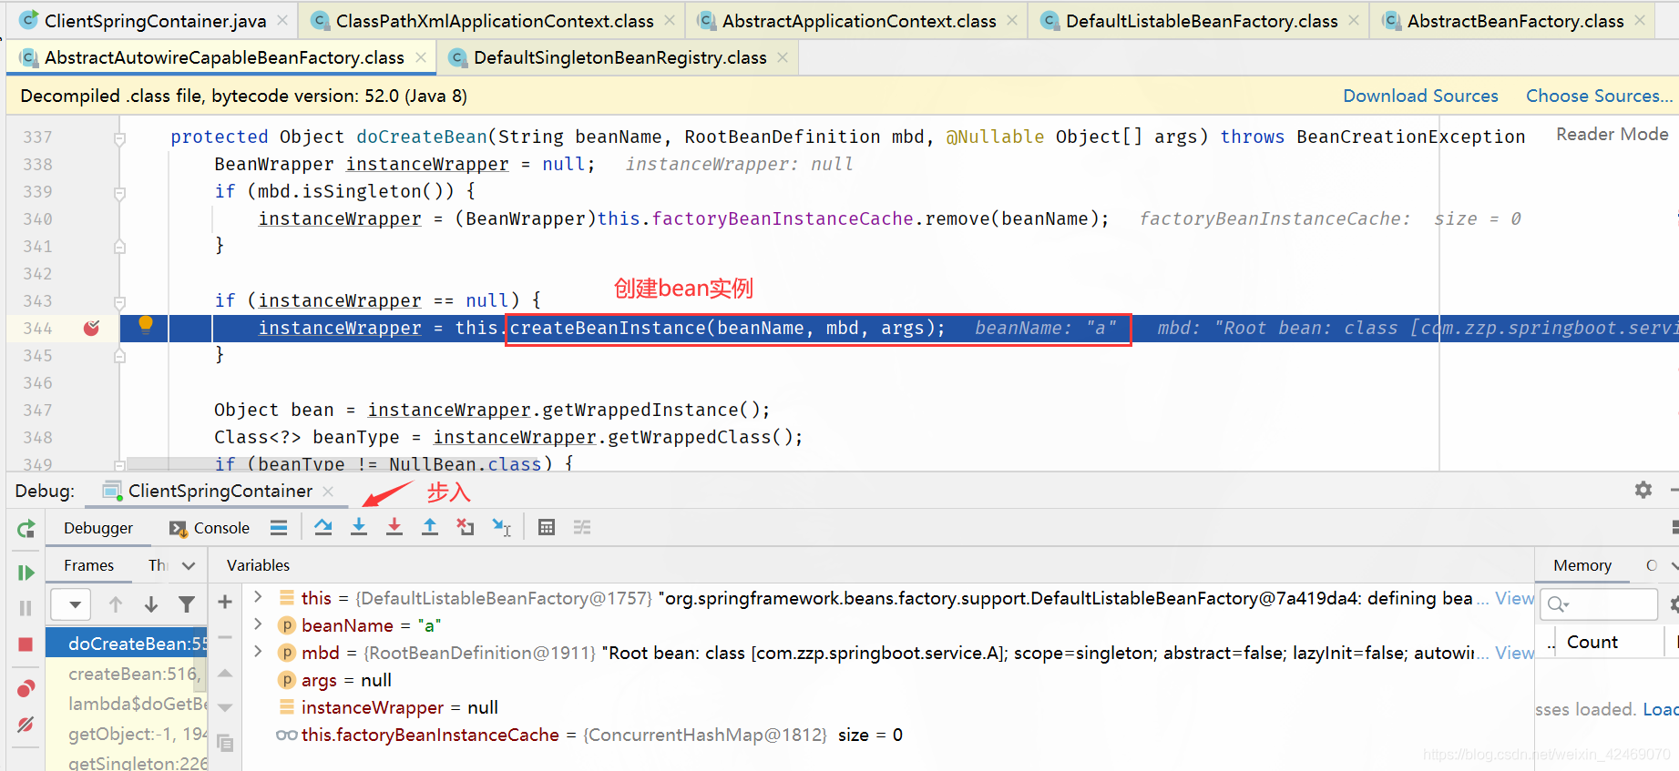Viewport: 1679px width, 771px height.
Task: Move watch up in Variables
Action: point(225,673)
